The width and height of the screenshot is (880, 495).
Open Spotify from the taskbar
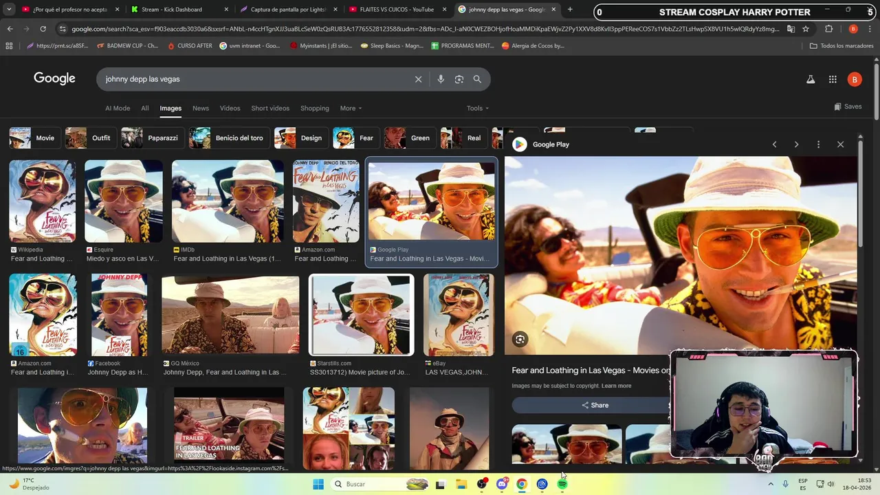click(562, 484)
